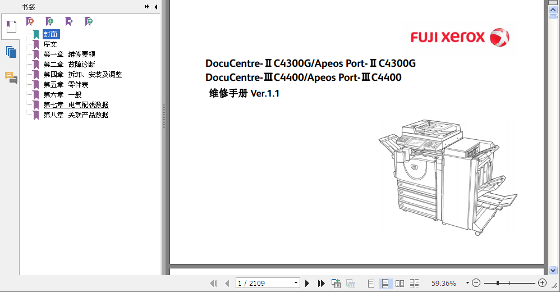
Task: Open the bookmarks panel icon
Action: point(11,27)
